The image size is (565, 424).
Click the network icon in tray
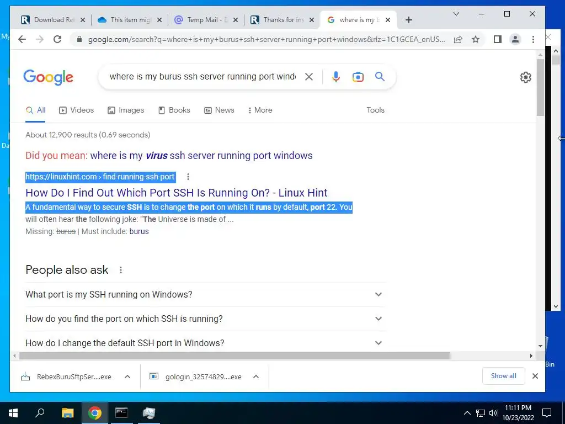click(481, 413)
